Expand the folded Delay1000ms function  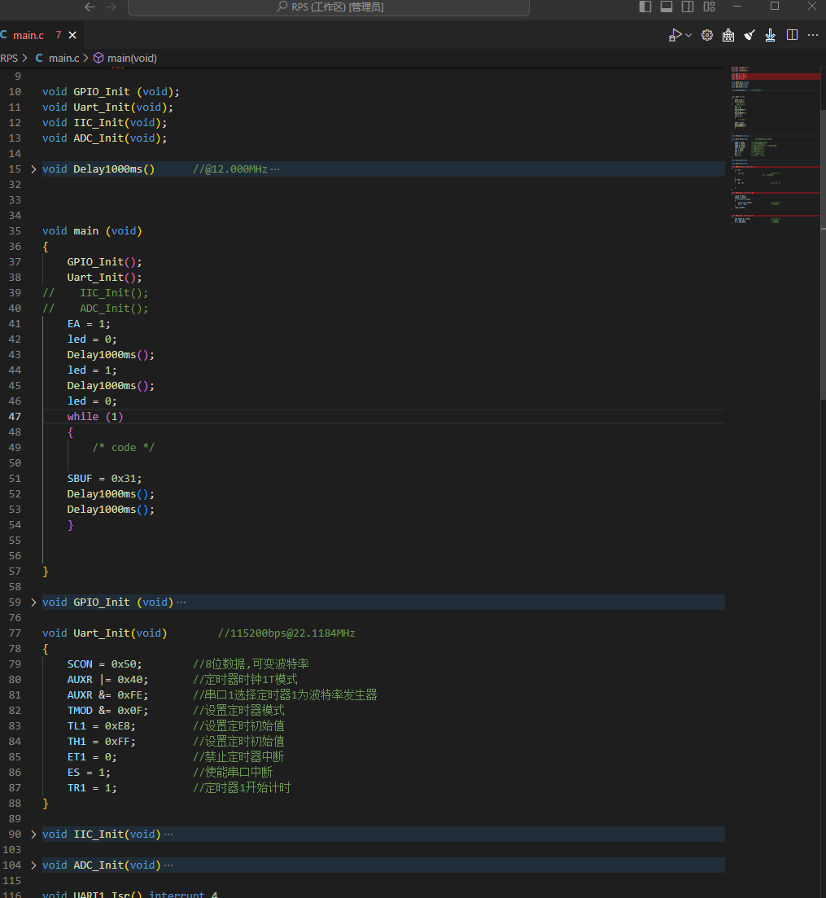(33, 169)
